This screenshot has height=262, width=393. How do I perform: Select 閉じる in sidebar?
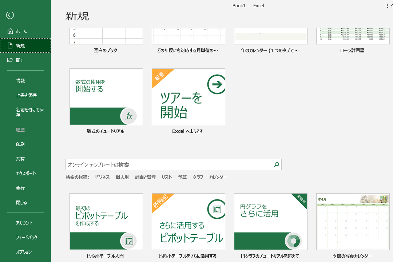[x=25, y=202]
